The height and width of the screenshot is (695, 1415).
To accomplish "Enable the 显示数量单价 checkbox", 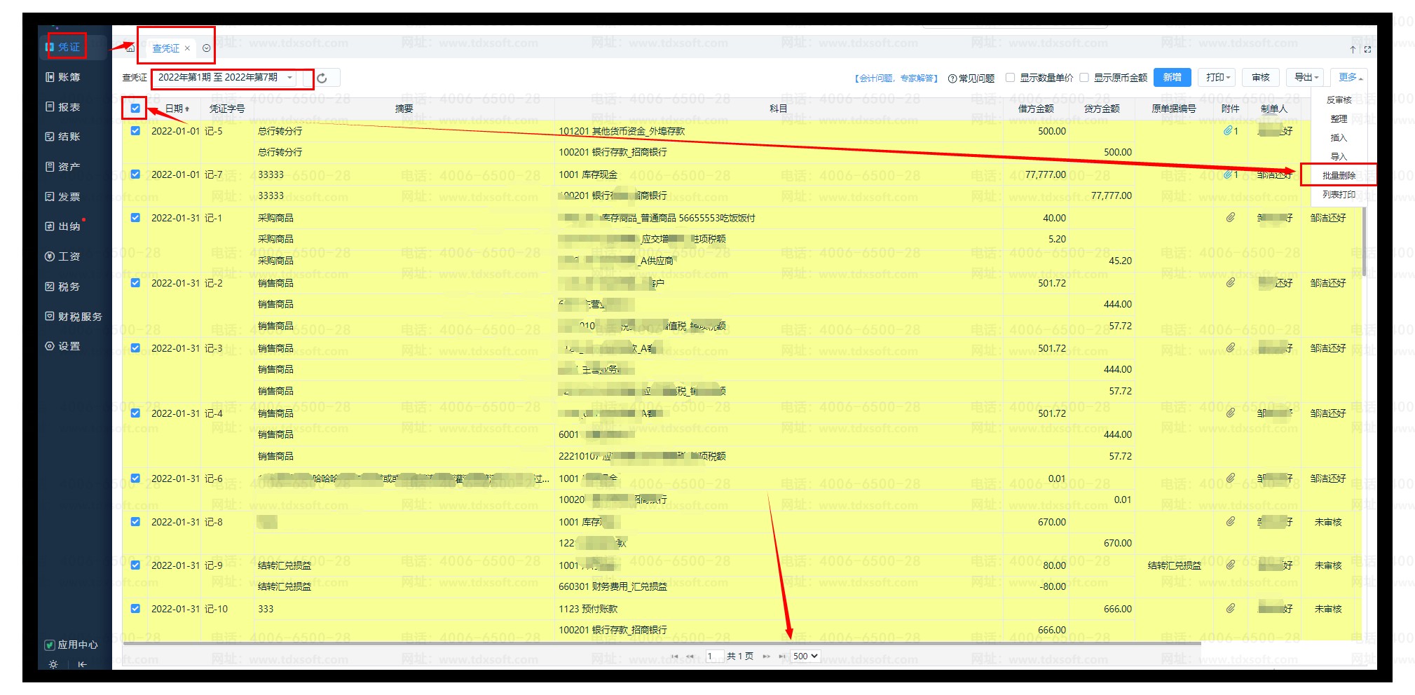I will (1010, 78).
